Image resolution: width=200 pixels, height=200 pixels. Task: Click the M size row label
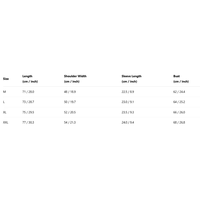4,92
